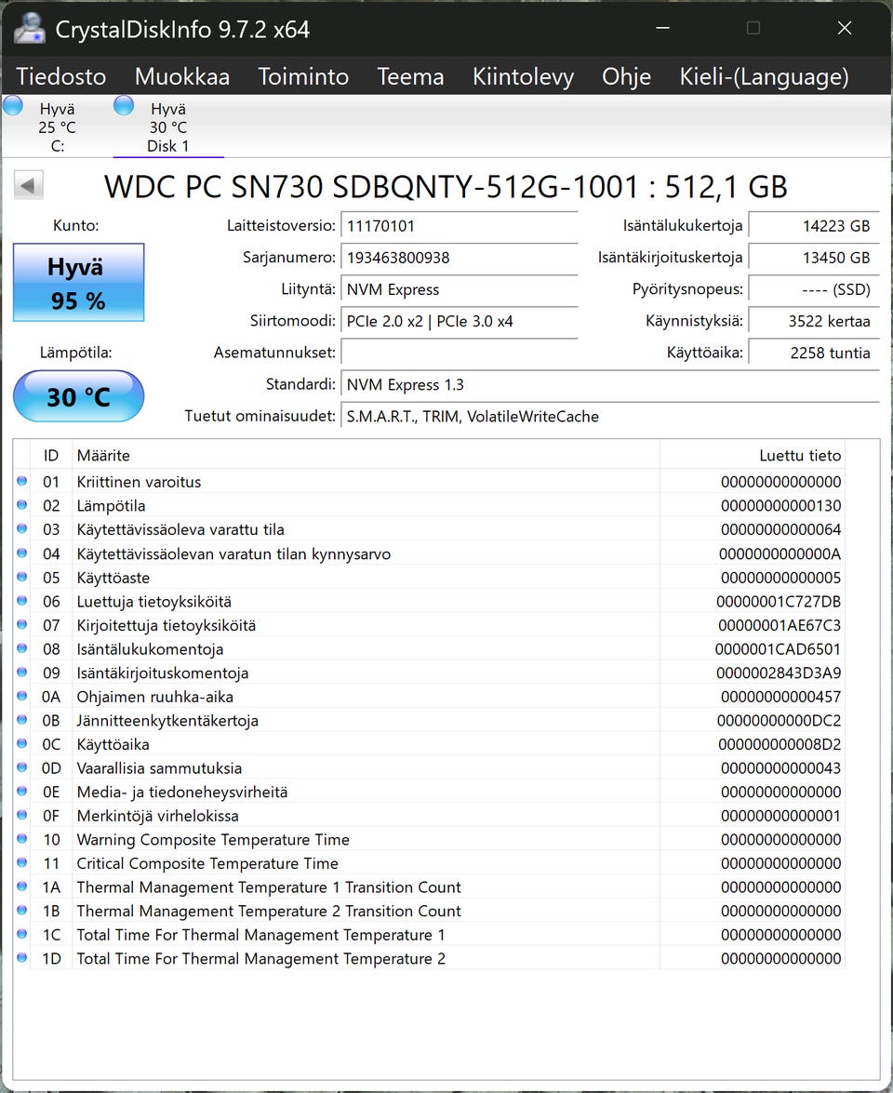Click raw value 0000002843D3A9
This screenshot has width=893, height=1093.
click(779, 673)
